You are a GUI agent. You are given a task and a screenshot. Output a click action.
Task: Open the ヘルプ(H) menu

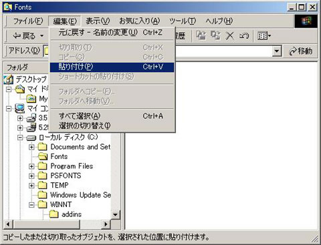coord(219,21)
